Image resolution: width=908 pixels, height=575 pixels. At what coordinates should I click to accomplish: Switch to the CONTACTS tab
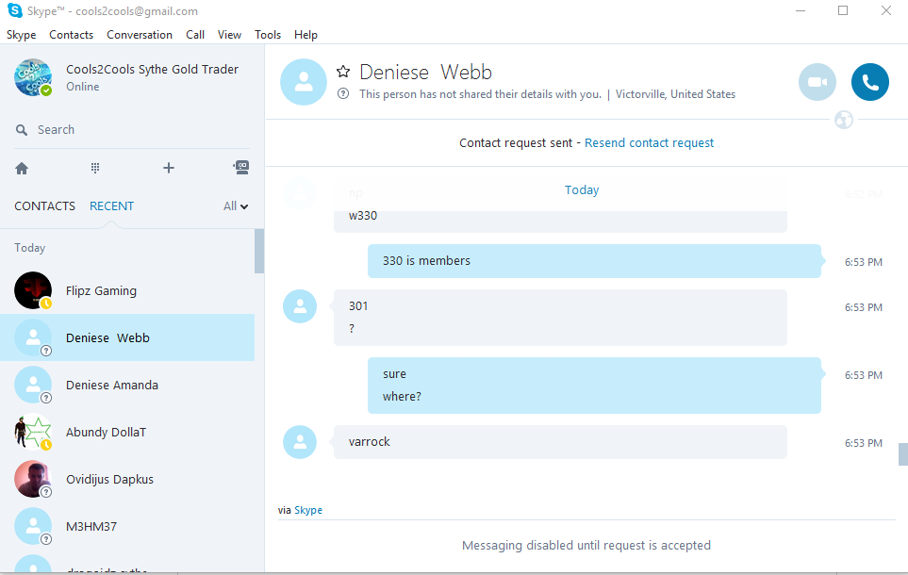tap(44, 206)
